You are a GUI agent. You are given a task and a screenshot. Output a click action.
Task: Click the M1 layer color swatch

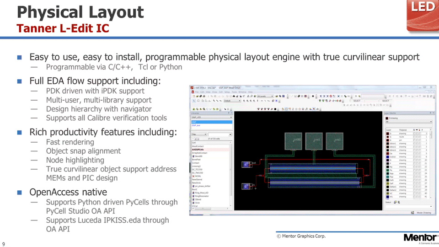pos(388,197)
